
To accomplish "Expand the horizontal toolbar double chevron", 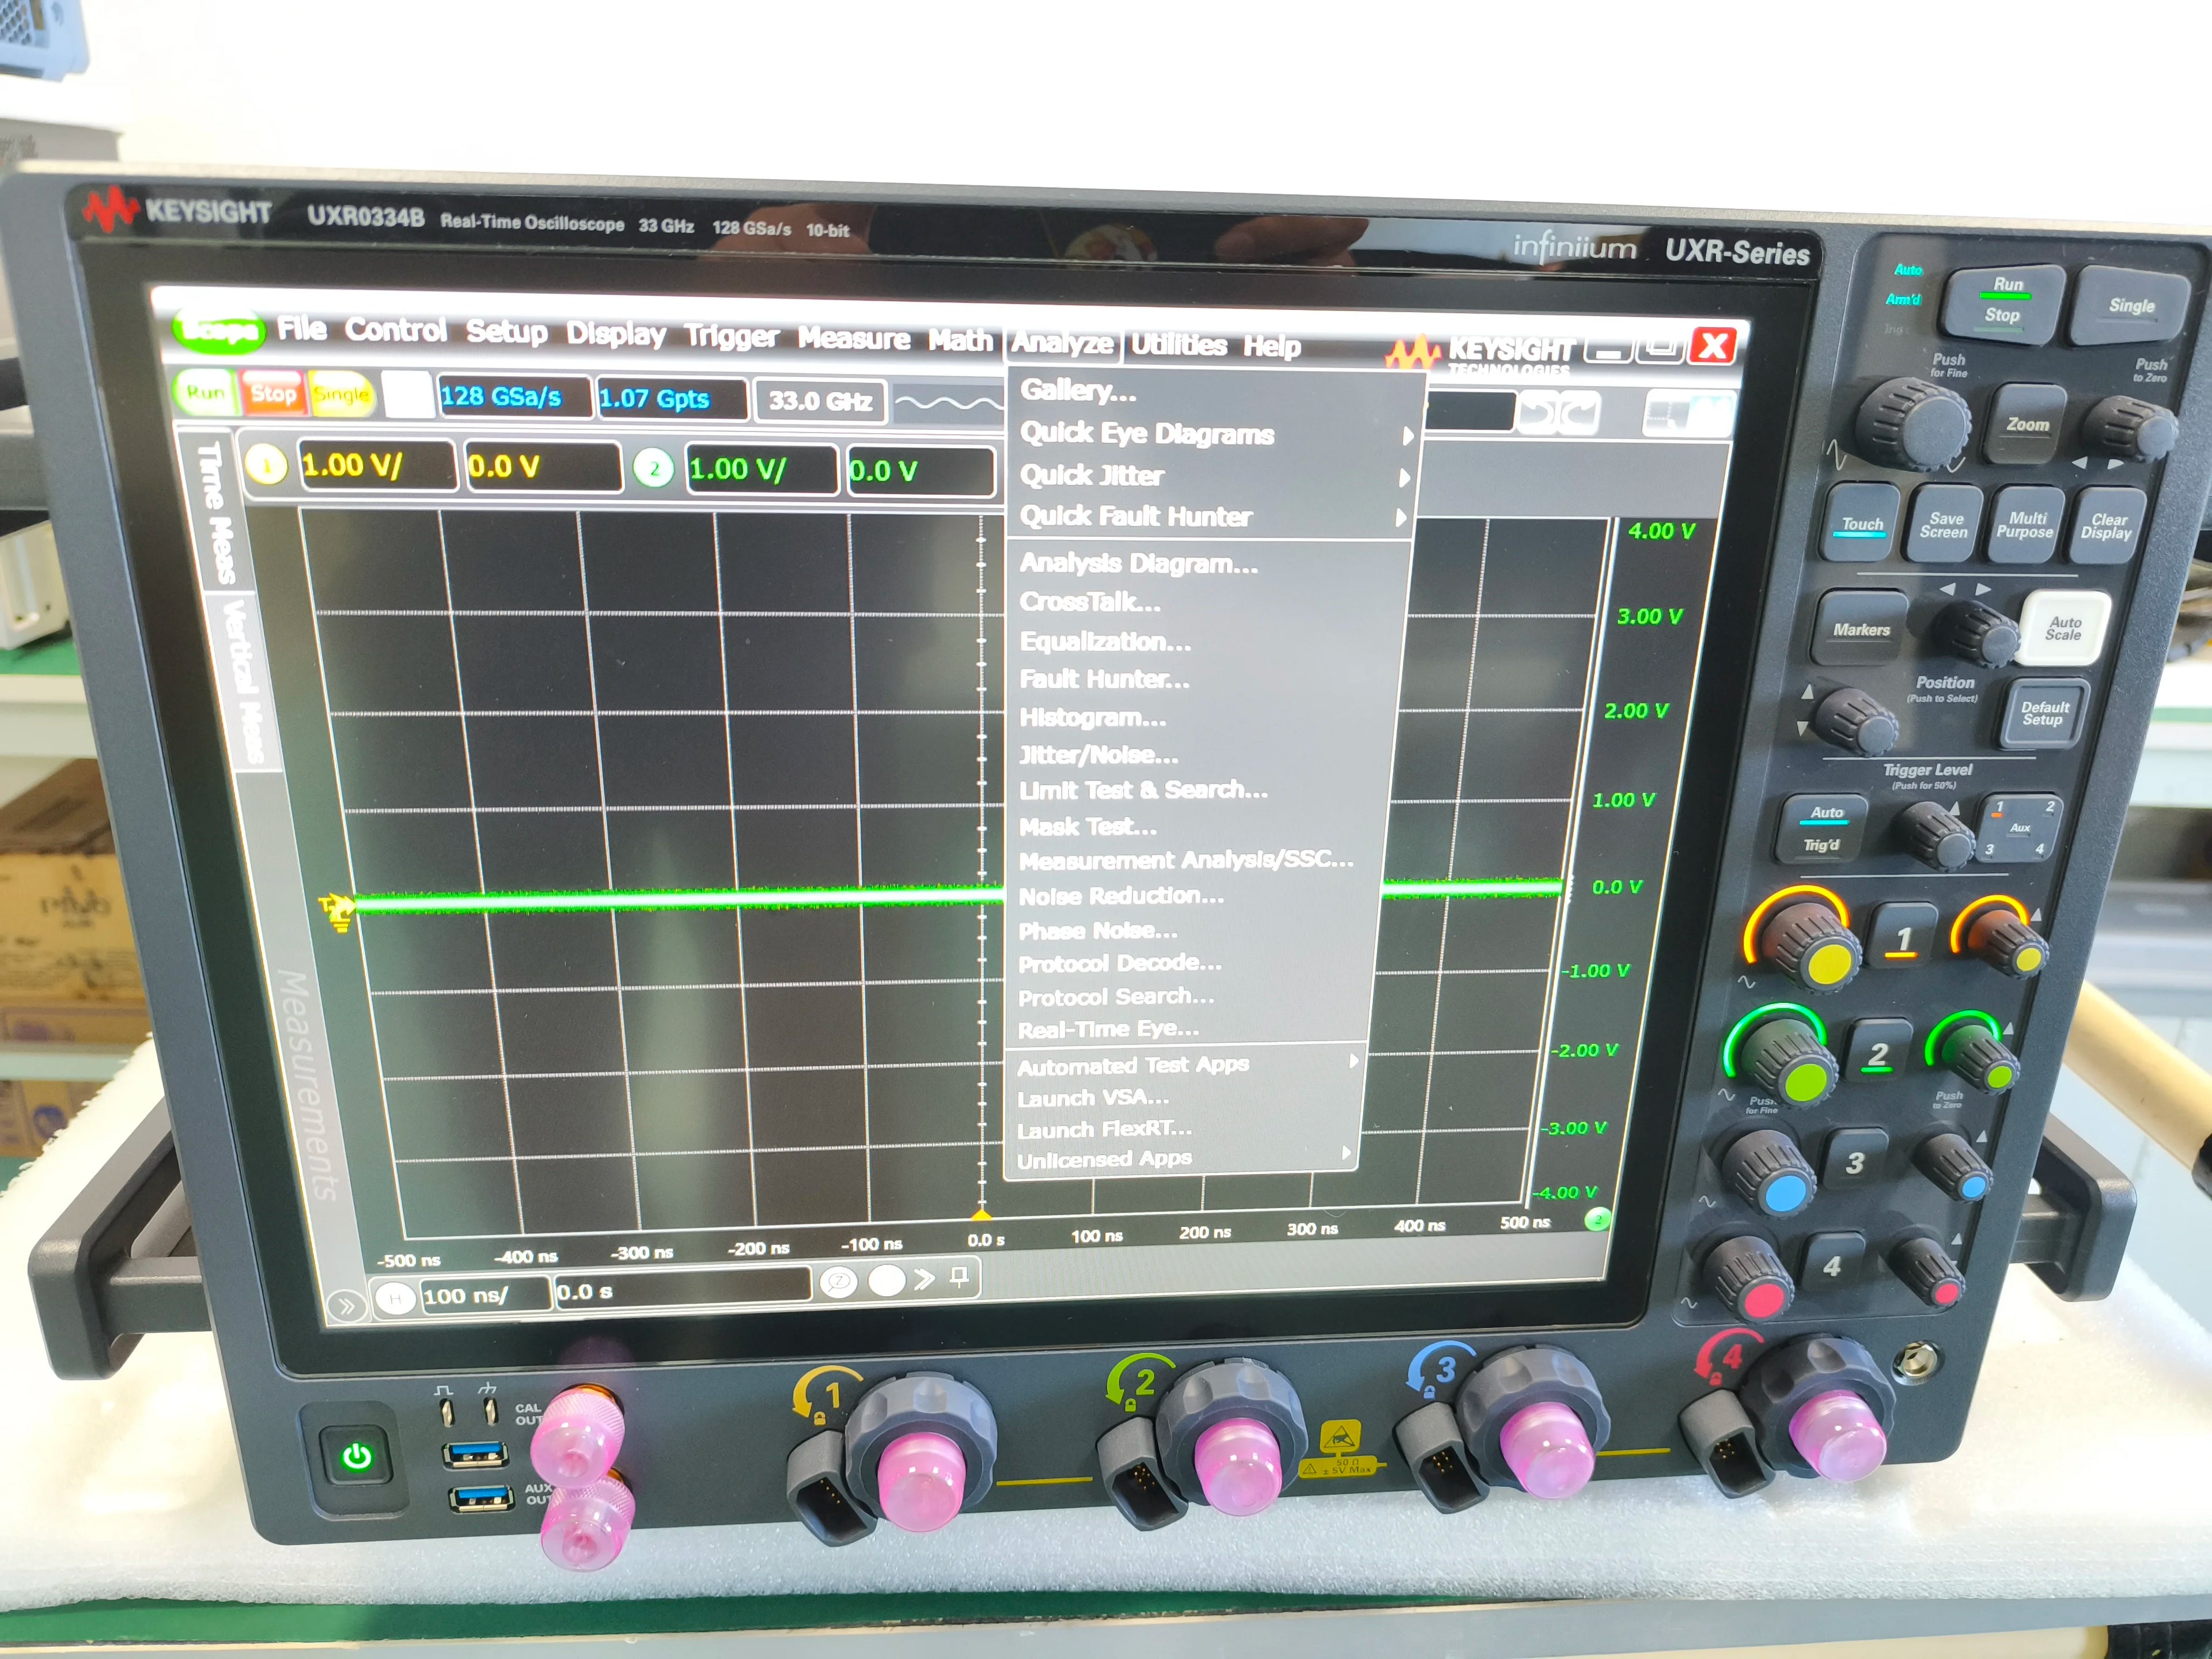I will [x=924, y=1278].
